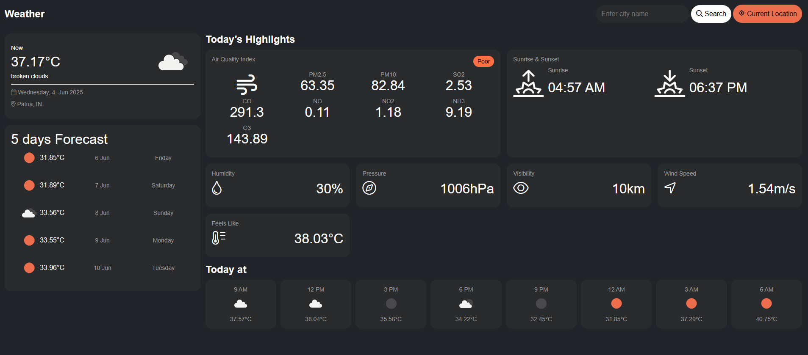The width and height of the screenshot is (808, 355).
Task: Click the Weather title in header
Action: point(25,14)
